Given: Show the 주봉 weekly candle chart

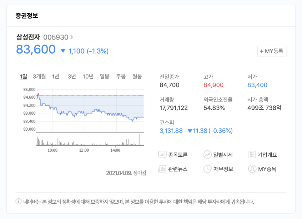Looking at the screenshot, I should [x=121, y=76].
